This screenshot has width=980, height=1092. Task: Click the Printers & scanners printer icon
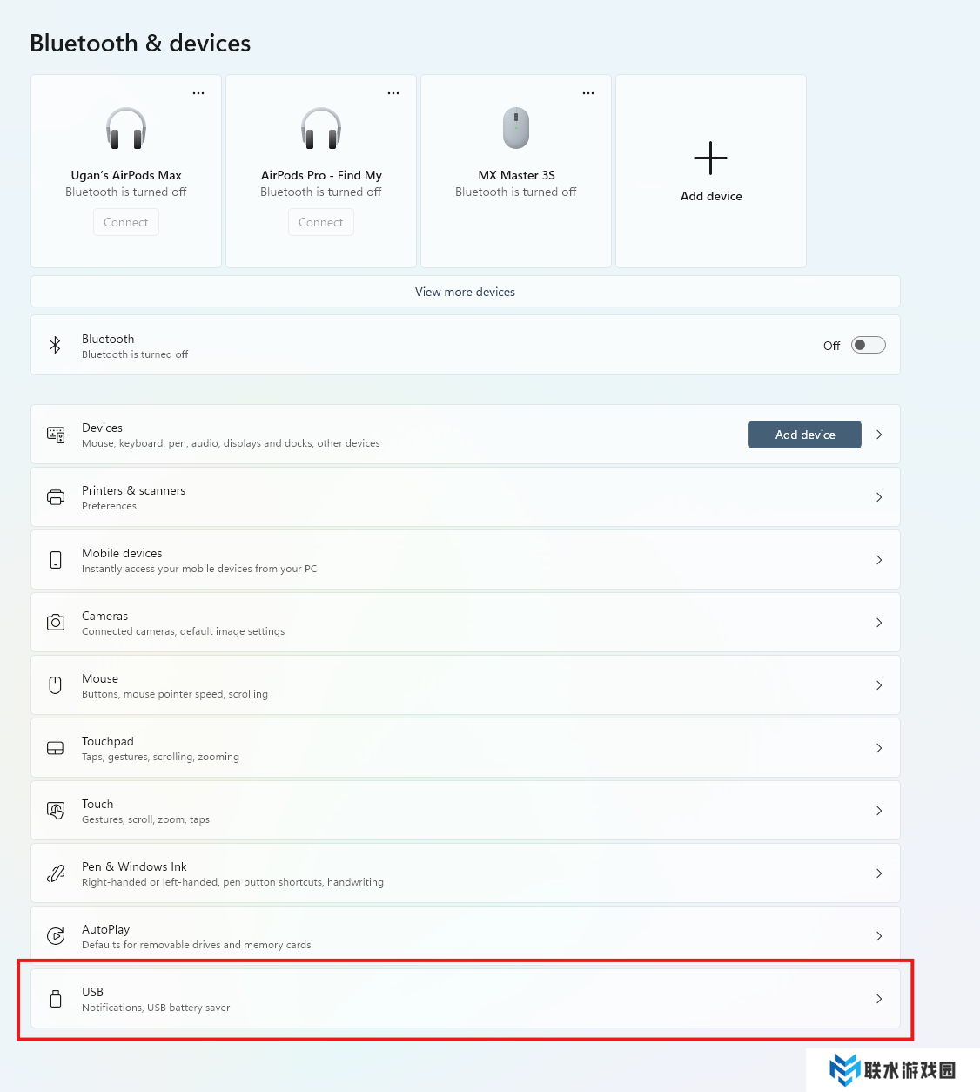pyautogui.click(x=56, y=497)
